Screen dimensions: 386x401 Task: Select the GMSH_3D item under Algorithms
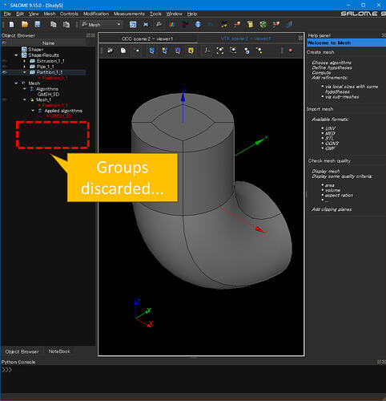pos(48,95)
